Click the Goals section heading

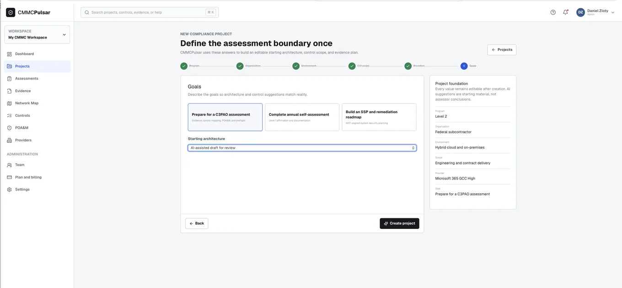pyautogui.click(x=194, y=87)
